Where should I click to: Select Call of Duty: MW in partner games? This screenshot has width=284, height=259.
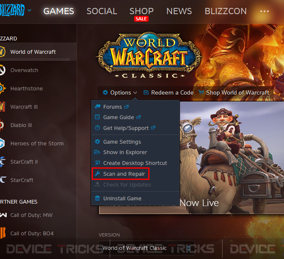click(x=31, y=215)
